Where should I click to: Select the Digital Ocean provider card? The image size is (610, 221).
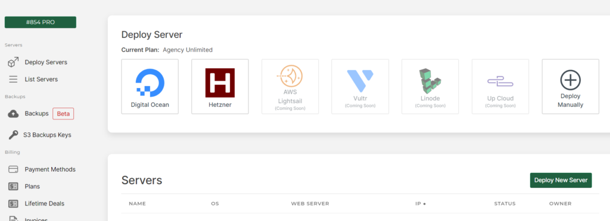coord(150,87)
